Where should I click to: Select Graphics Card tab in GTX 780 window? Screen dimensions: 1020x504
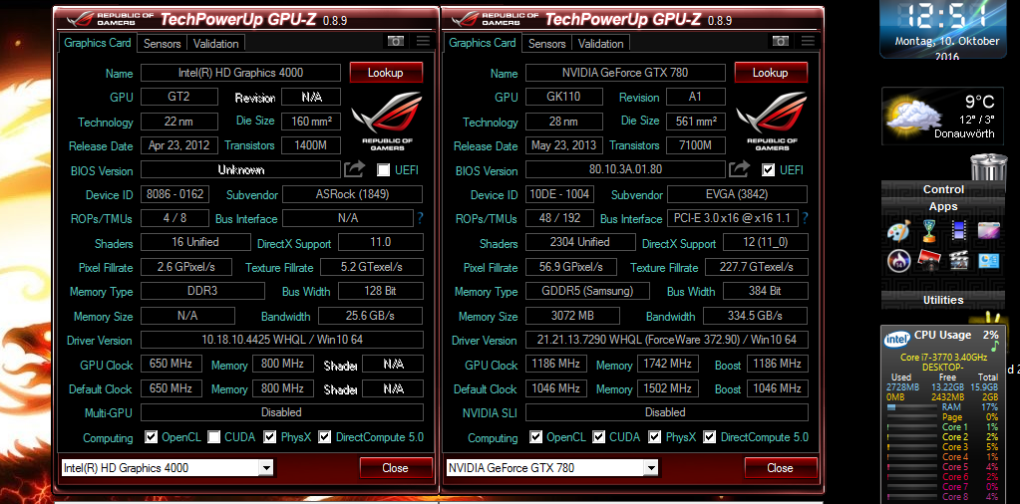(483, 43)
